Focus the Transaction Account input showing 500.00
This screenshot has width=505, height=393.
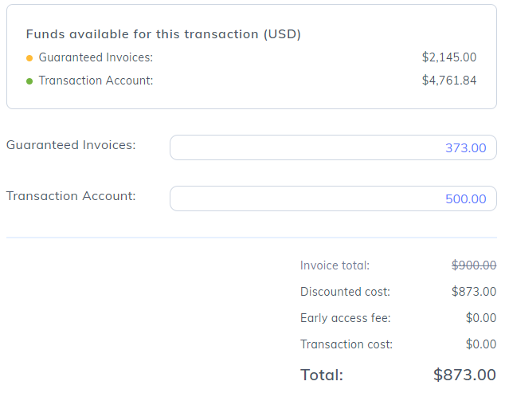[333, 198]
